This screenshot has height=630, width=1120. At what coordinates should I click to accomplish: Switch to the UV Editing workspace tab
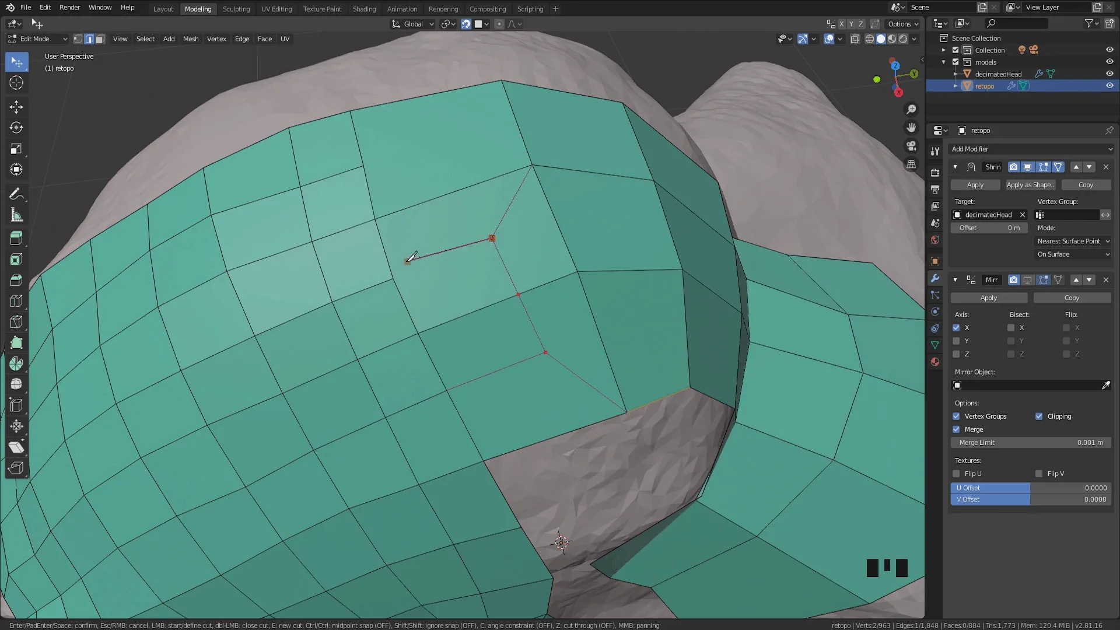click(276, 9)
